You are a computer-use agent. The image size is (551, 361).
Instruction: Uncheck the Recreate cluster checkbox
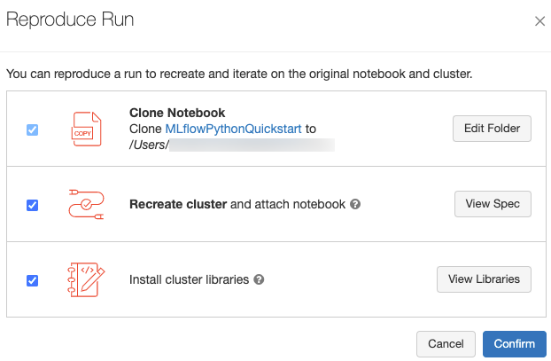(x=33, y=205)
